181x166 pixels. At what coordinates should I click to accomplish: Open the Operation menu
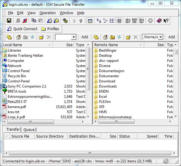[x=48, y=13]
